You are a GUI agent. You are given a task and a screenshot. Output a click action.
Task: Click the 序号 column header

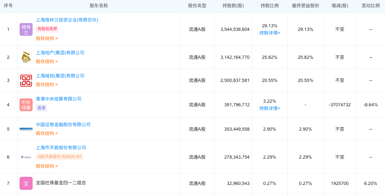coord(8,6)
